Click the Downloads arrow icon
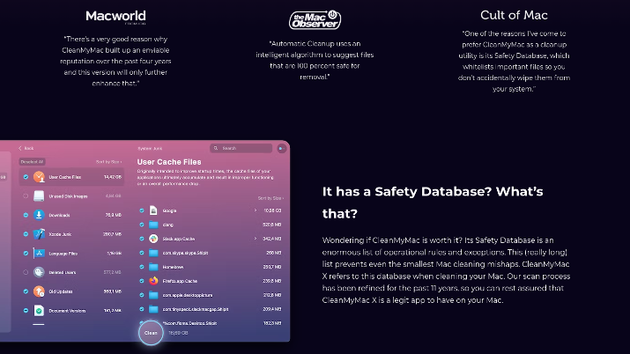Image resolution: width=630 pixels, height=354 pixels. [39, 215]
